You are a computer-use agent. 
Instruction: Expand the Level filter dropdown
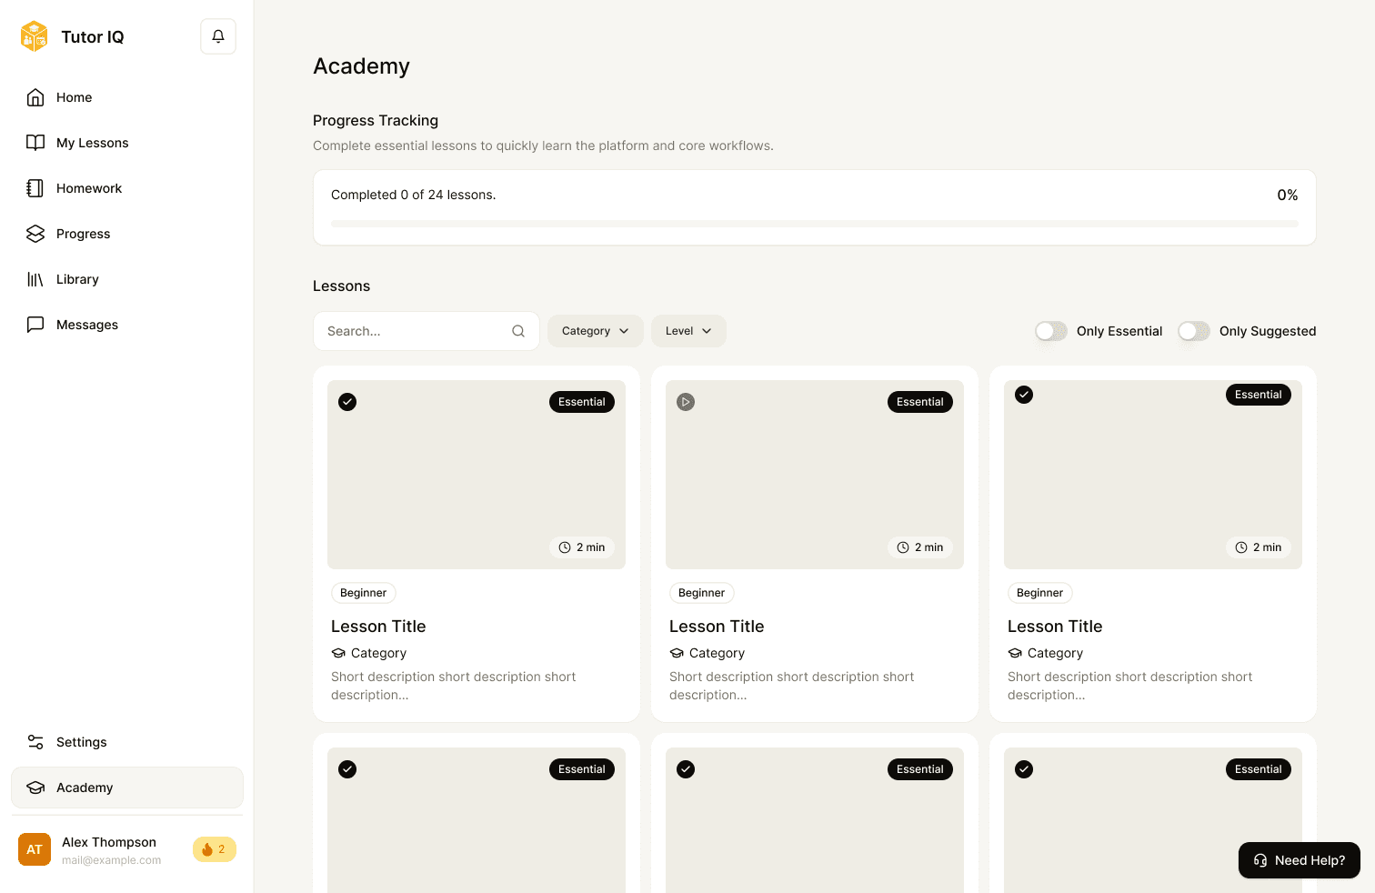click(688, 331)
